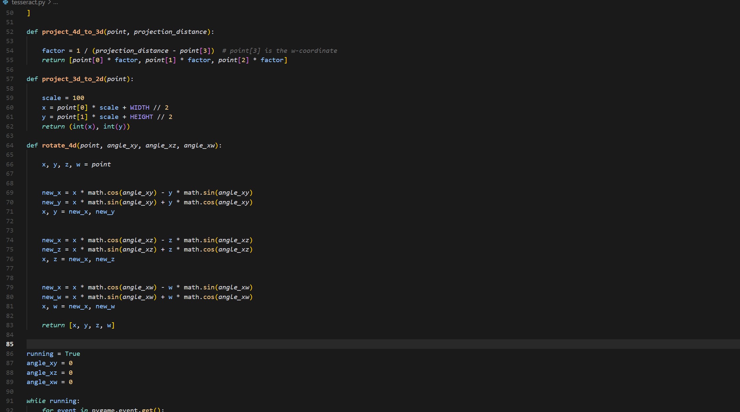
Task: Click line number 64 in the gutter
Action: pos(10,146)
